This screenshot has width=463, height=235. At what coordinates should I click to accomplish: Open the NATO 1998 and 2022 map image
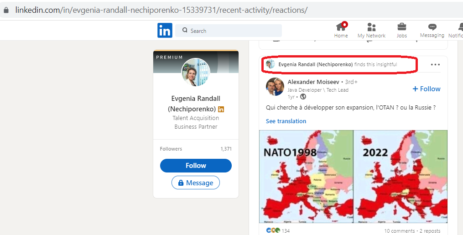point(353,177)
